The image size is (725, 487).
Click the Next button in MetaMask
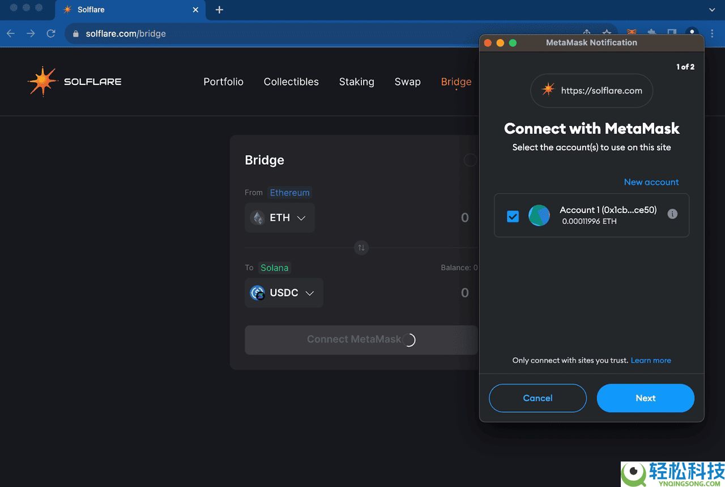point(646,398)
